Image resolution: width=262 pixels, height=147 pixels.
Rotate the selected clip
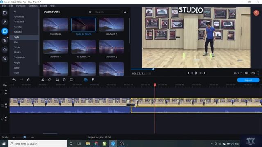50,80
